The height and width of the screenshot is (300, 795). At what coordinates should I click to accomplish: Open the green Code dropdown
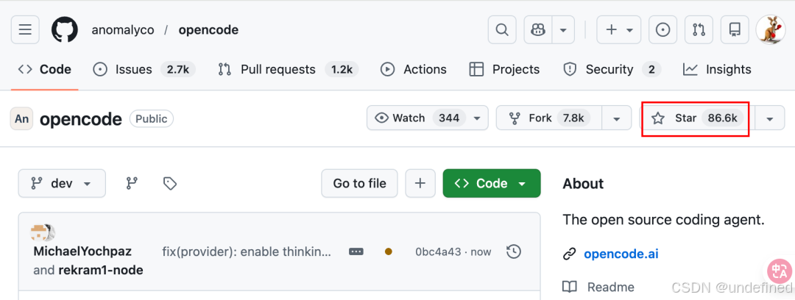click(x=492, y=183)
